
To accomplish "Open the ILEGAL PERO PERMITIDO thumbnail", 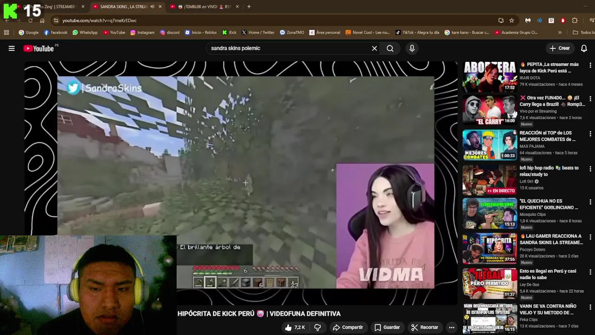I will coord(489,283).
